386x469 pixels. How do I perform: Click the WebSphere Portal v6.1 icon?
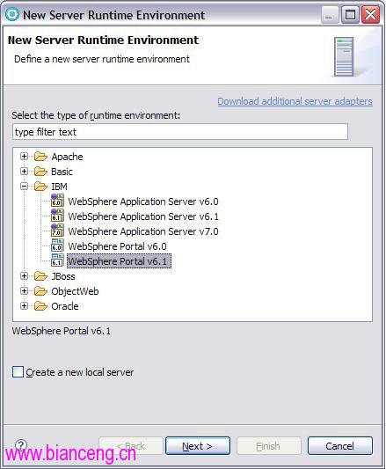57,260
